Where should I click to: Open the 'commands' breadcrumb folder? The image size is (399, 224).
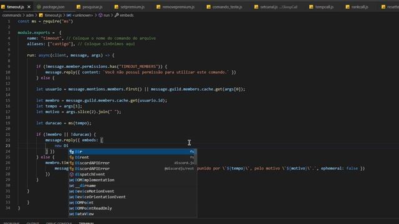pyautogui.click(x=12, y=15)
